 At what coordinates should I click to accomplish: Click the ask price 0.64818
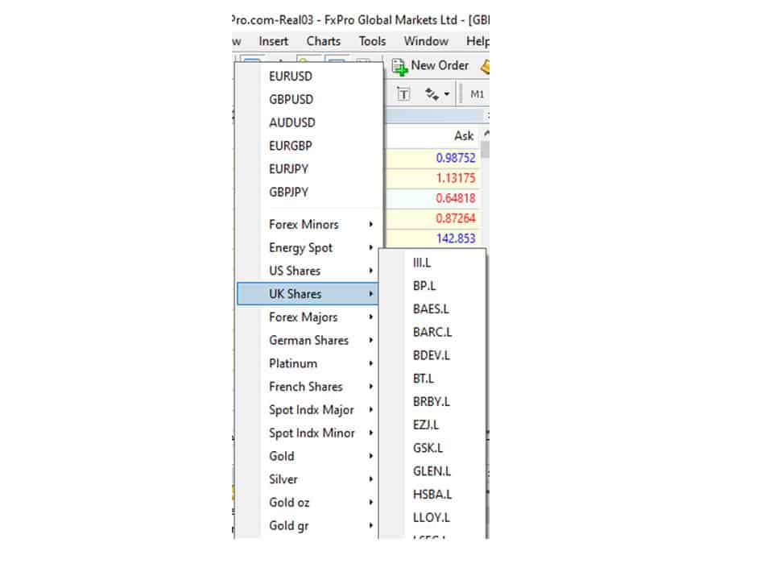[456, 199]
